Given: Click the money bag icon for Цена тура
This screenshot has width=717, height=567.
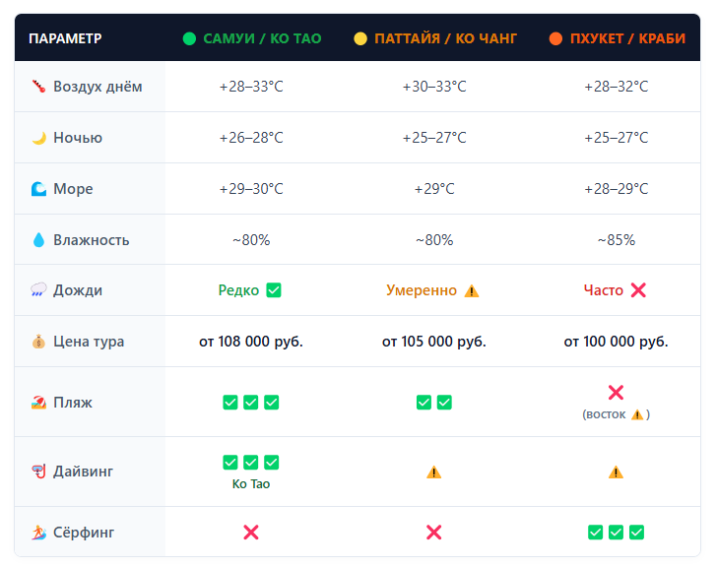Looking at the screenshot, I should click(x=38, y=342).
